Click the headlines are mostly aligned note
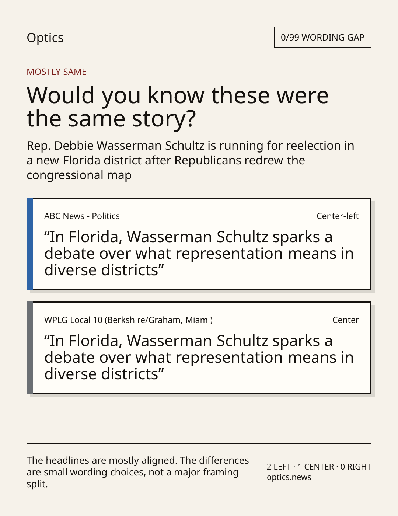 (138, 472)
